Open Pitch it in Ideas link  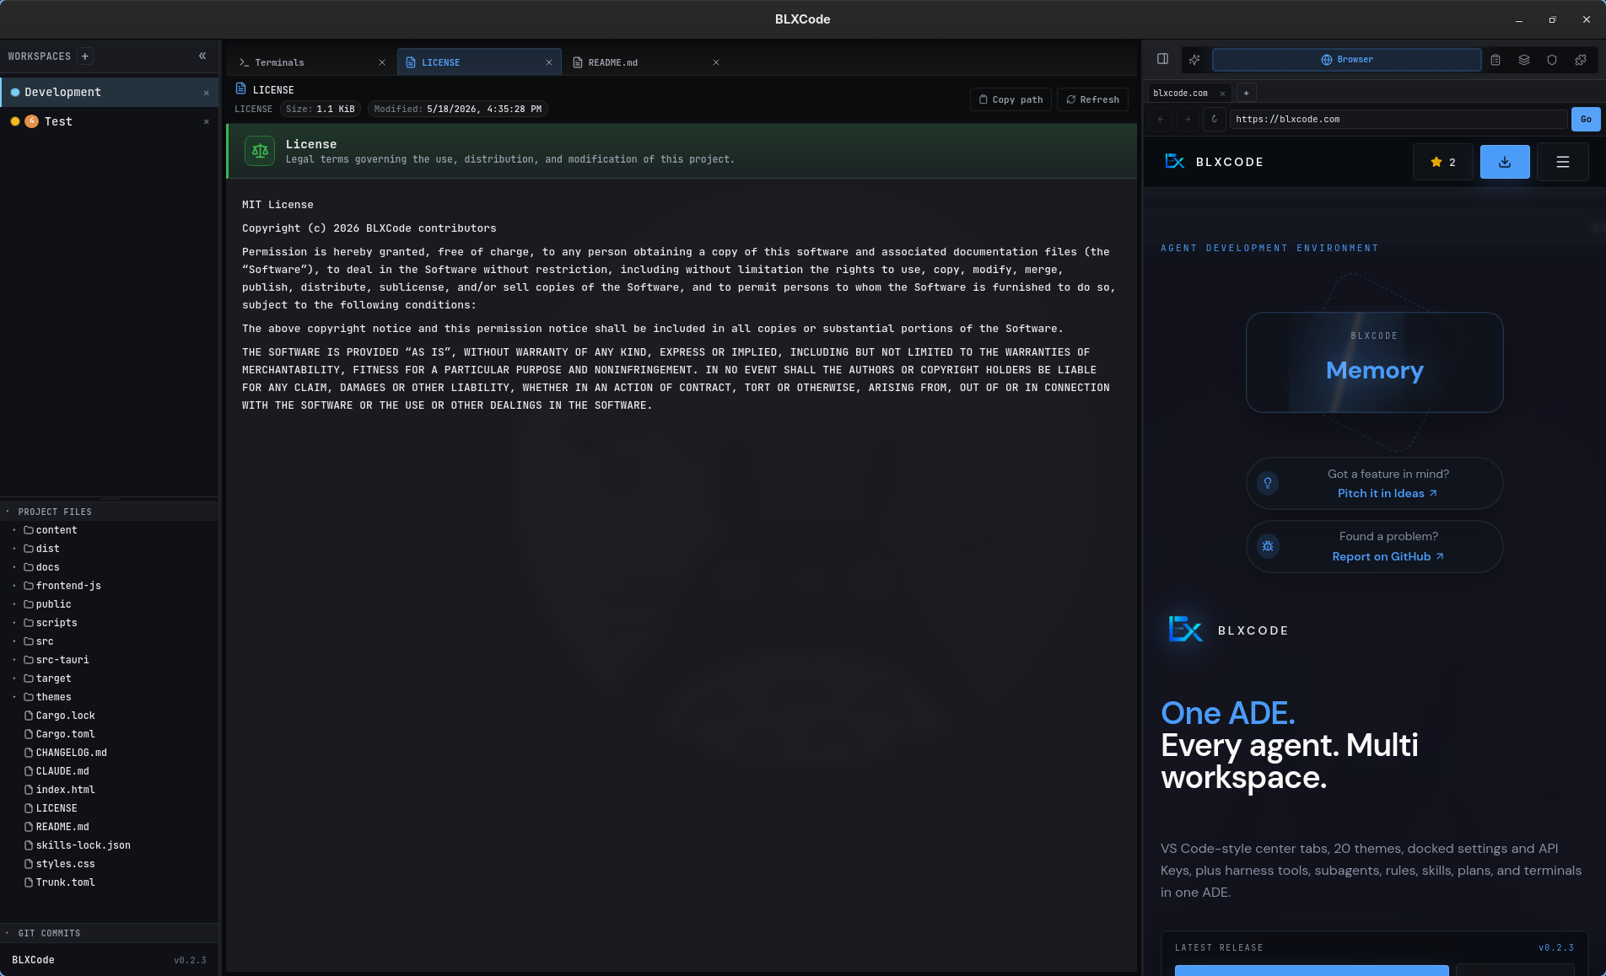point(1388,494)
